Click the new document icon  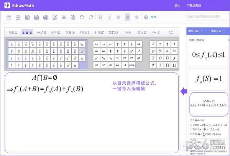(18, 17)
